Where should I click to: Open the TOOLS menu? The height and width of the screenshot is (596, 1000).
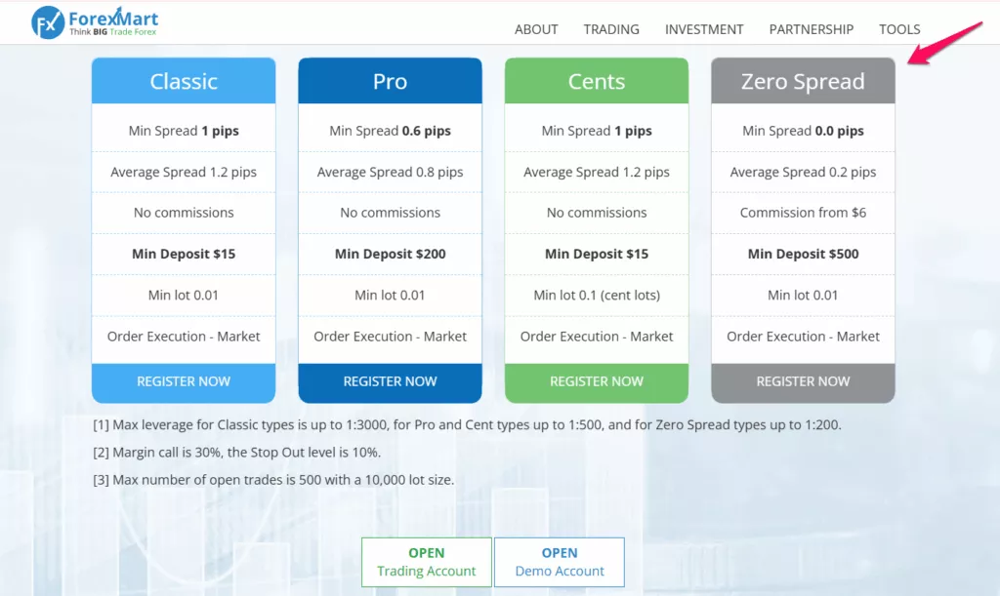(x=899, y=29)
